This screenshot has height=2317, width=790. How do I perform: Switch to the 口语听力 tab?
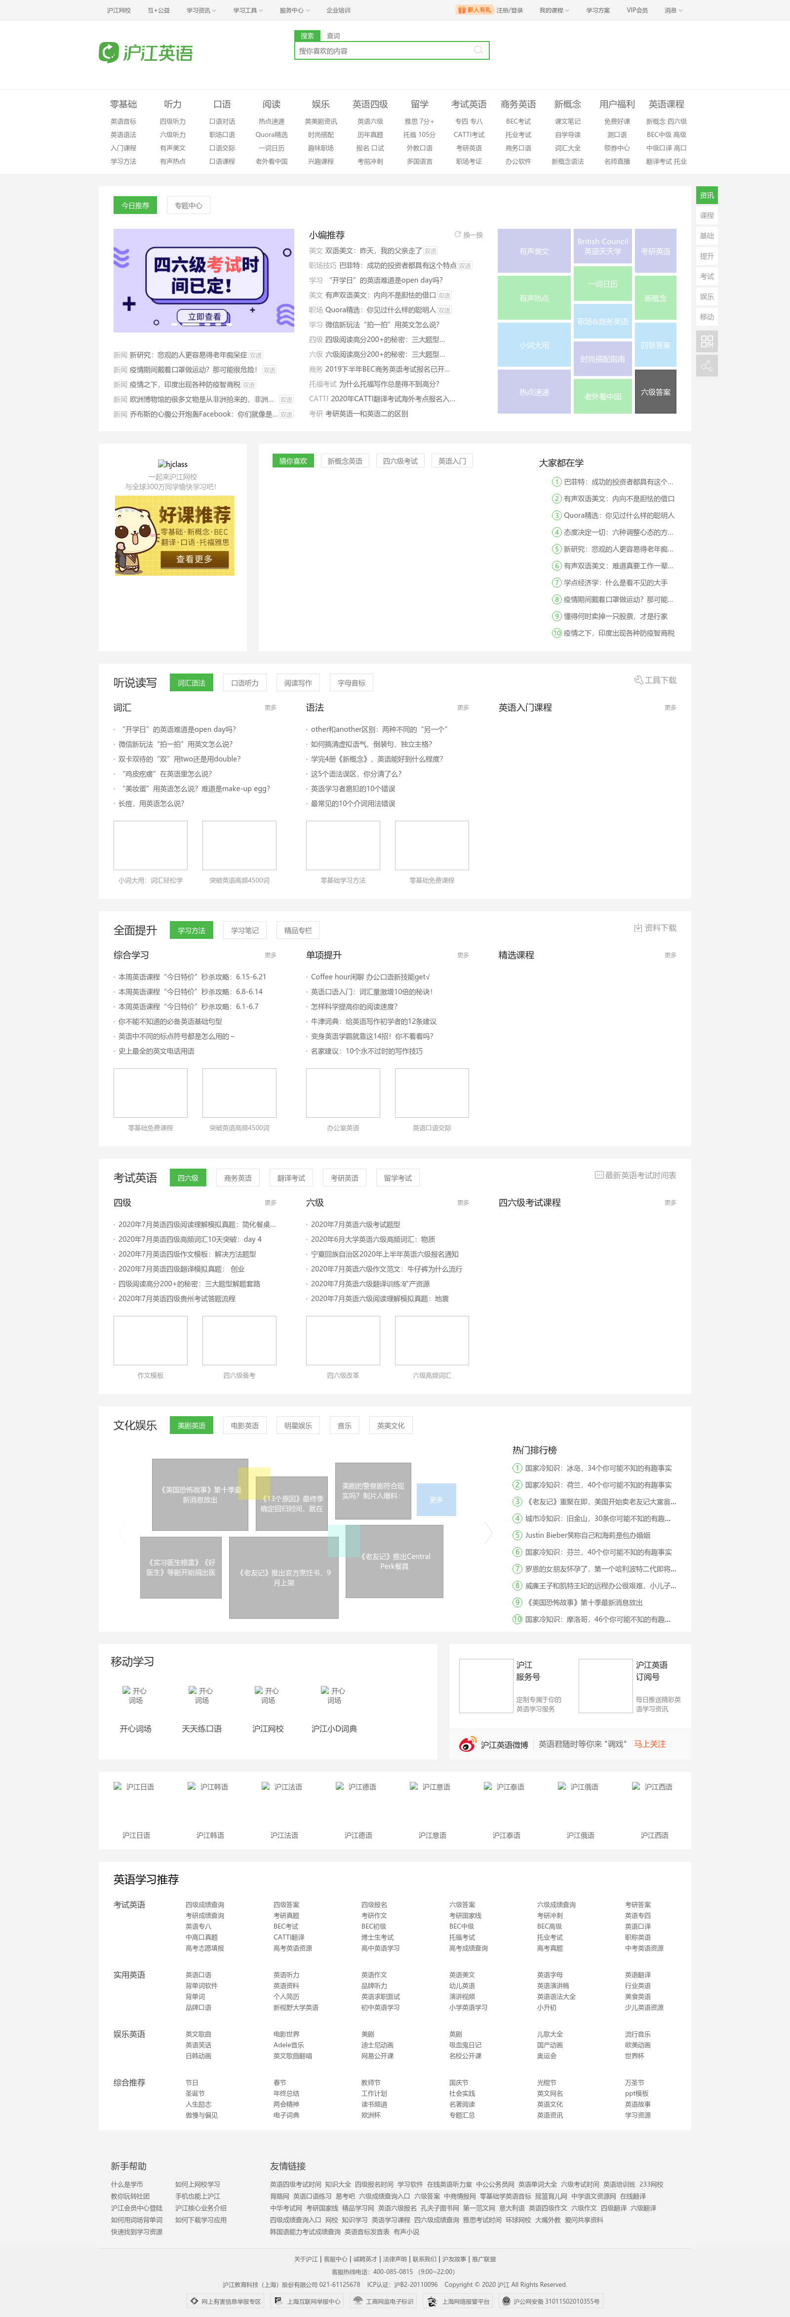244,683
